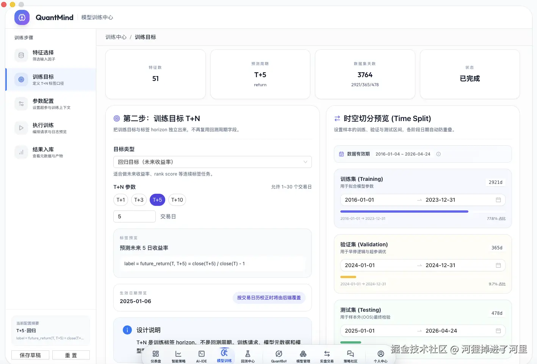Screen dimensions: 537x364
Task: Click the Training set progress bar
Action: [423, 211]
